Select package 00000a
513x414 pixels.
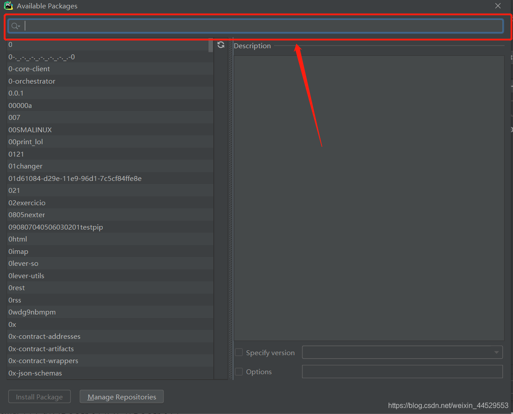click(x=110, y=105)
